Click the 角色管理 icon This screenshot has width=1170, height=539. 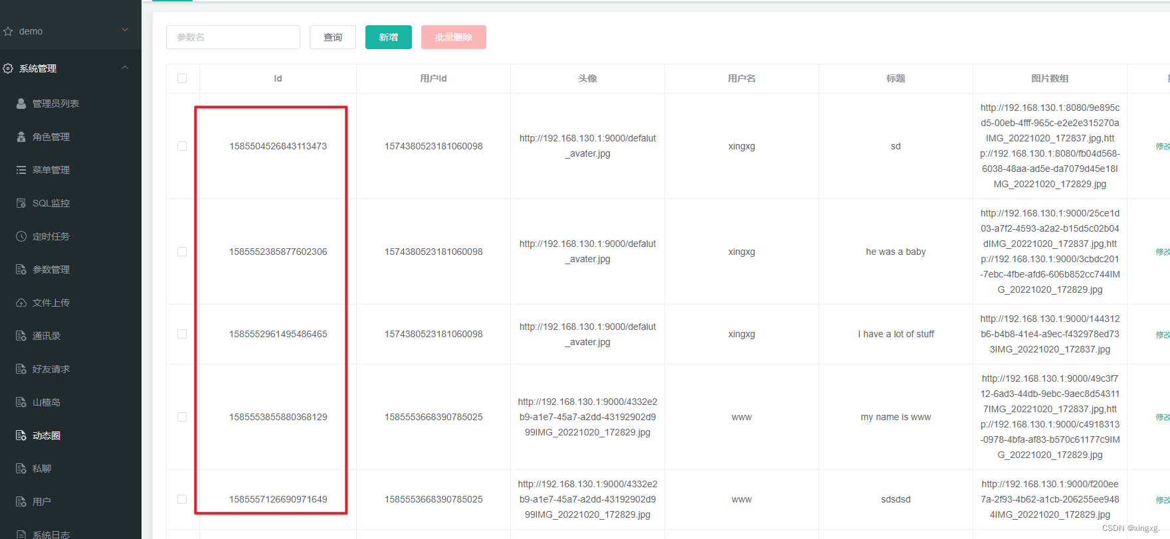coord(21,137)
